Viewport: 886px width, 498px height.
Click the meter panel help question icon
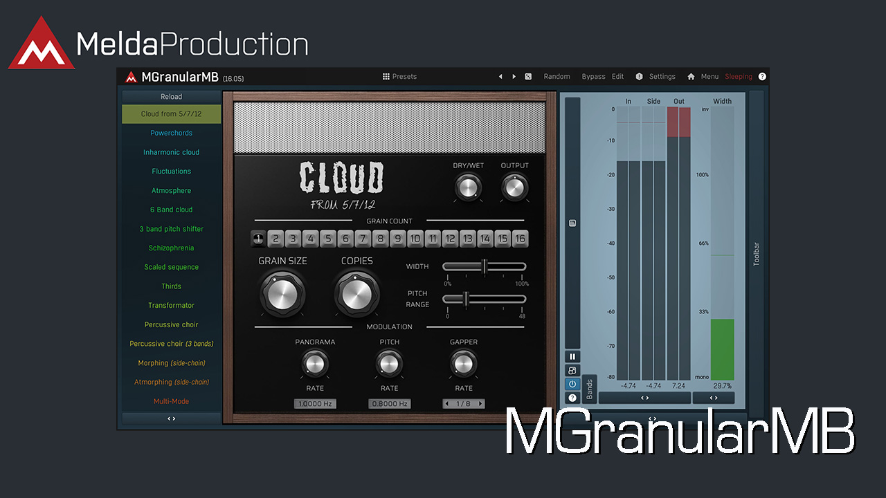[572, 398]
